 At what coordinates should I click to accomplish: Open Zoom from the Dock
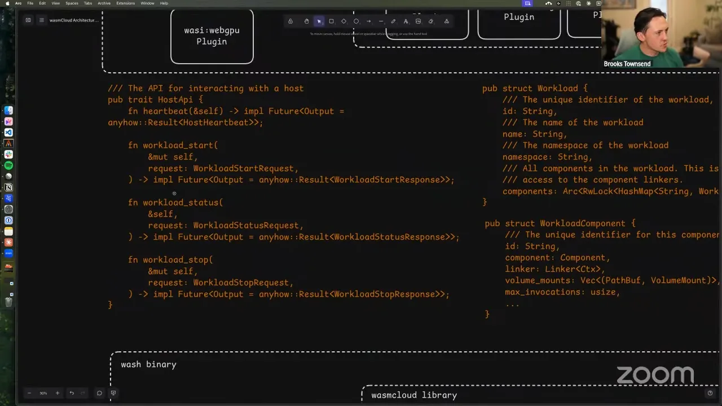tap(8, 253)
